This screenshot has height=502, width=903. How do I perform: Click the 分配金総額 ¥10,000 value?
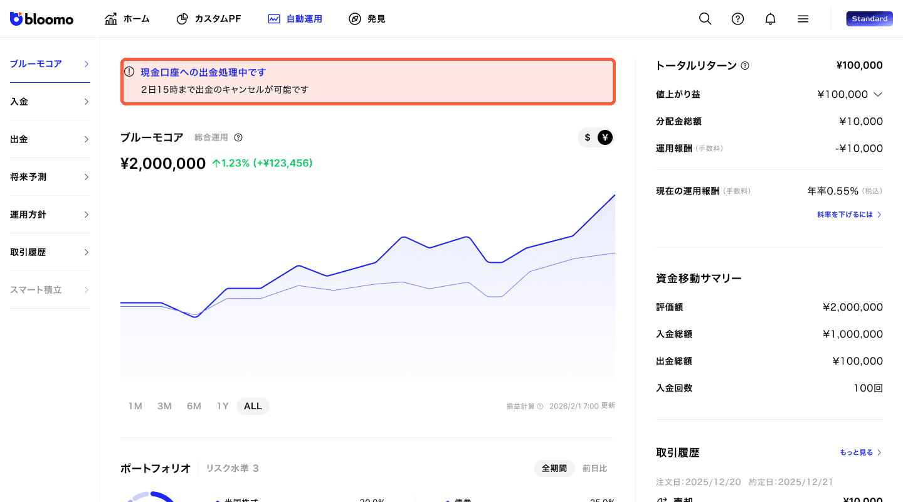pos(861,122)
